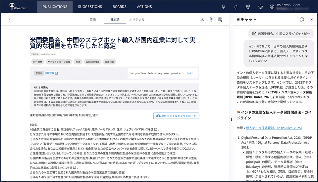Click the attachment paperclip icon in document toolbar
Image resolution: width=318 pixels, height=182 pixels.
coord(211,20)
